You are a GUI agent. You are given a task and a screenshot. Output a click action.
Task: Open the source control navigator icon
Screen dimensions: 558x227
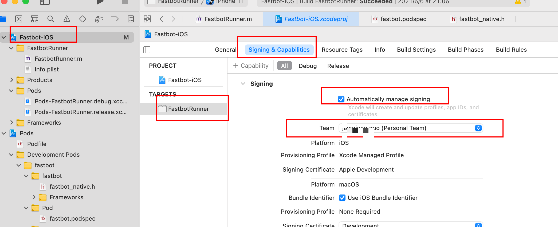pos(18,19)
